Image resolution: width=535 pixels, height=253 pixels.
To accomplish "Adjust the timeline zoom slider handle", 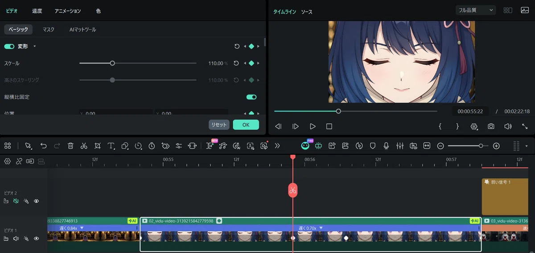I will 481,145.
